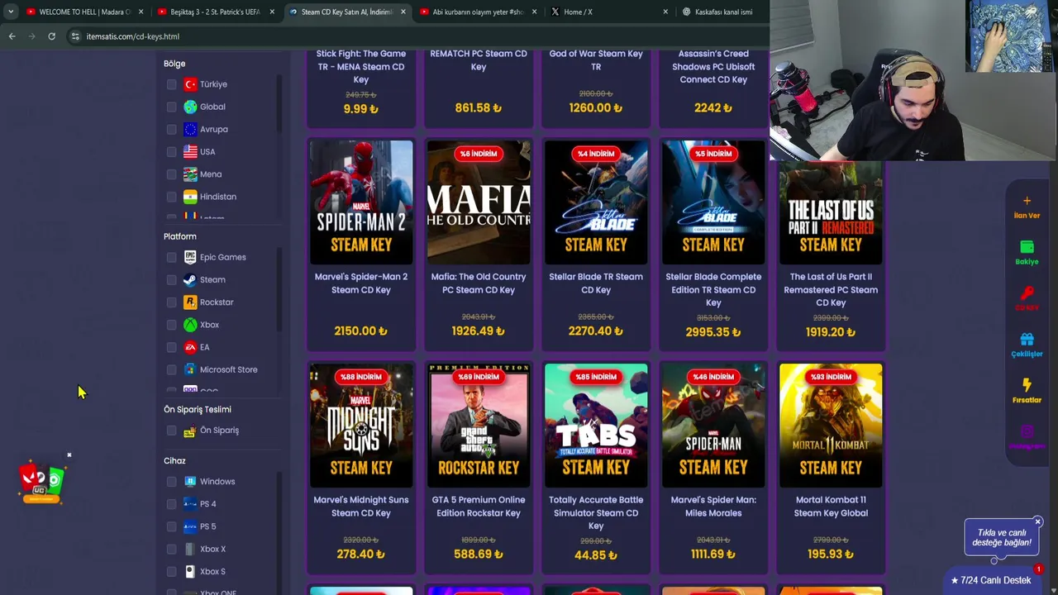
Task: Click the Mortal Kombat 11 cover image
Action: 831,426
